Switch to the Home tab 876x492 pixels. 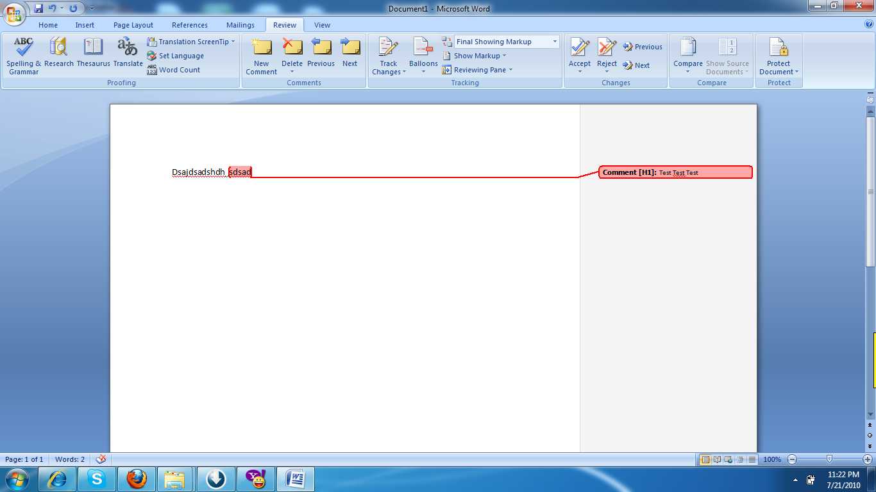pyautogui.click(x=48, y=25)
